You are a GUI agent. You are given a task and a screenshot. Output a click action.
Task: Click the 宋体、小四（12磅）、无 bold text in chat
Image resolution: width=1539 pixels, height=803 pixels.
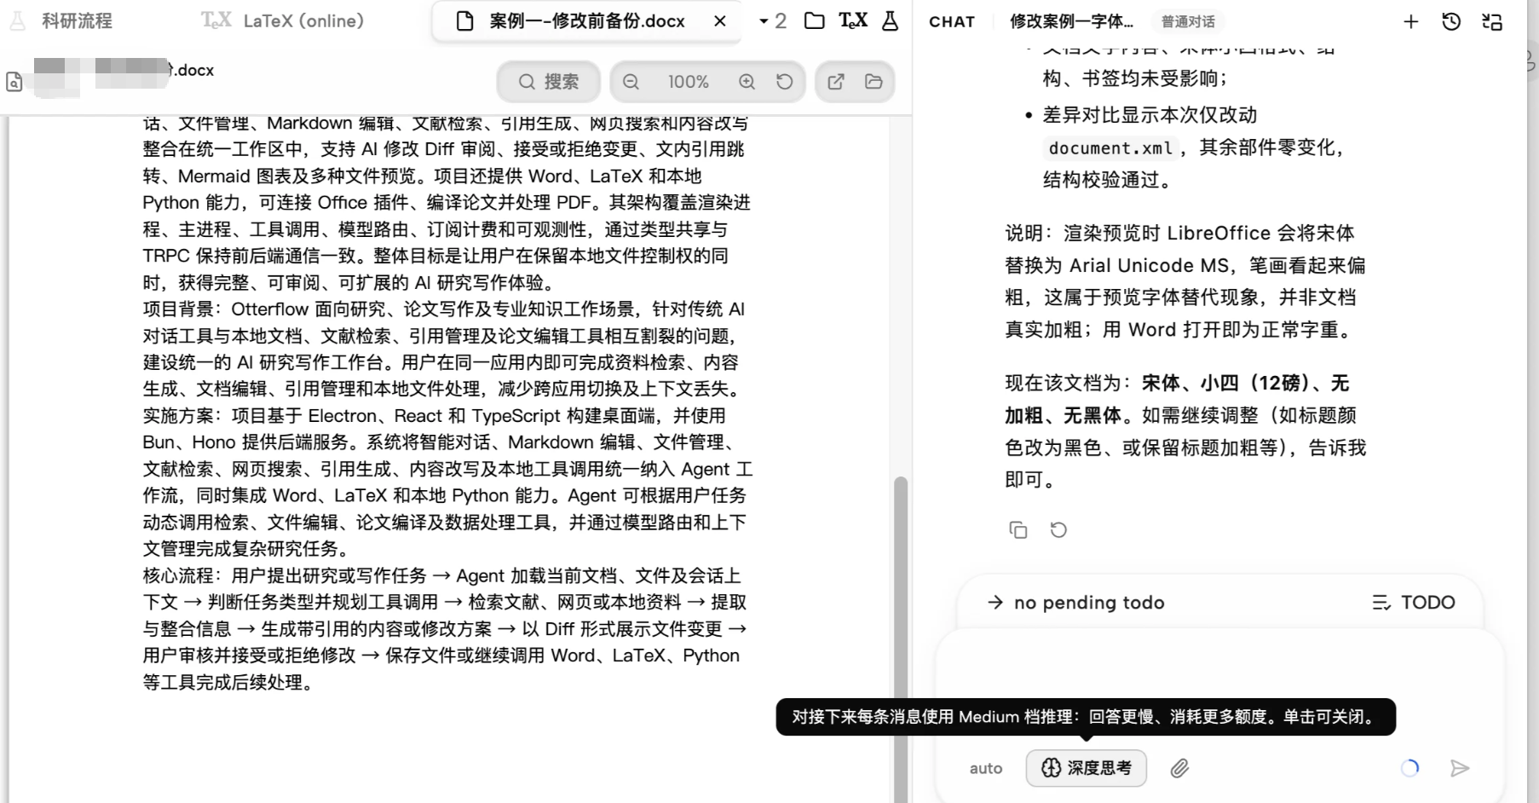(1246, 384)
